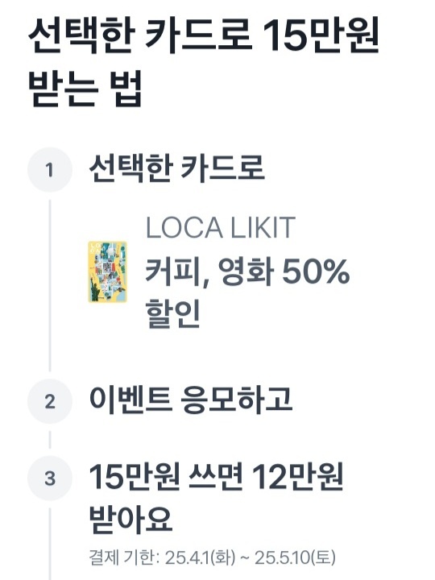Tap the 15만원 쓰면 12만원 step title
Viewport: 435px width, 580px height.
[216, 477]
